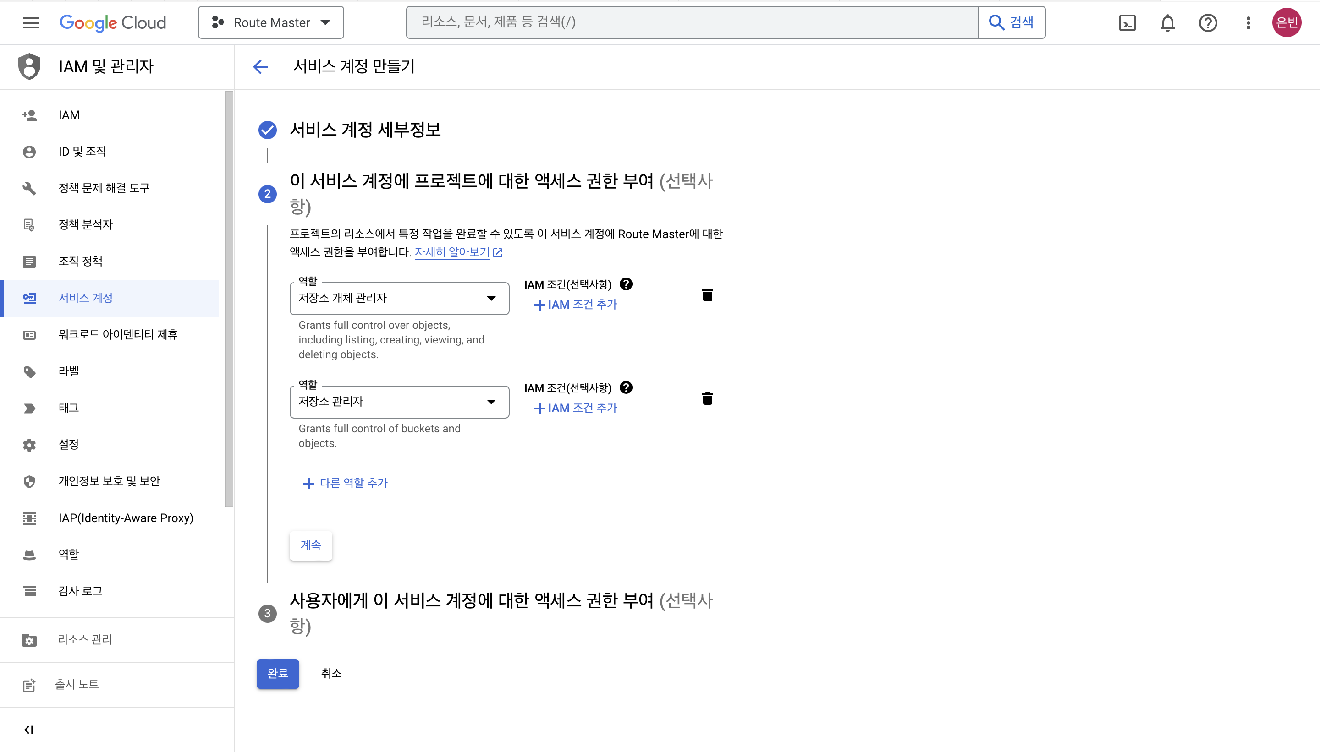
Task: Click the back arrow next to 서비스 계정 만들기
Action: [260, 66]
